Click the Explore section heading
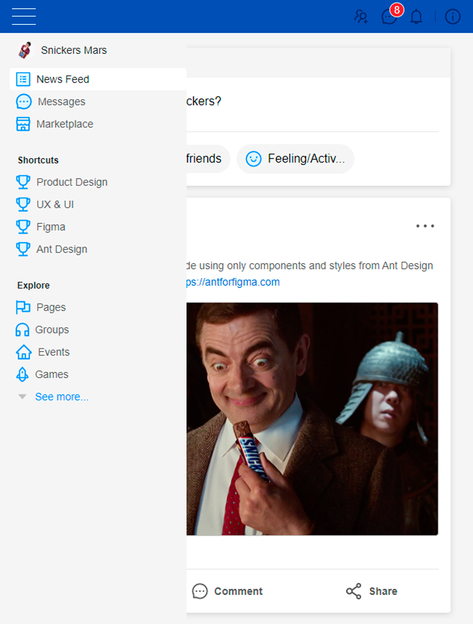 click(x=34, y=285)
